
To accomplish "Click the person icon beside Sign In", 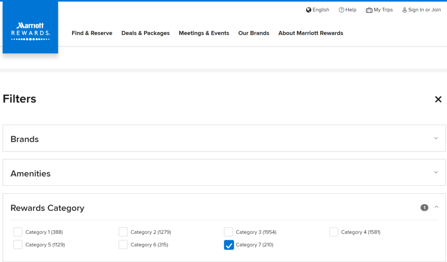I will pyautogui.click(x=404, y=10).
